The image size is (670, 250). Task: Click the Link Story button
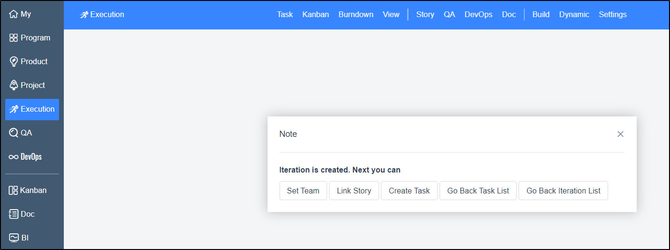354,191
